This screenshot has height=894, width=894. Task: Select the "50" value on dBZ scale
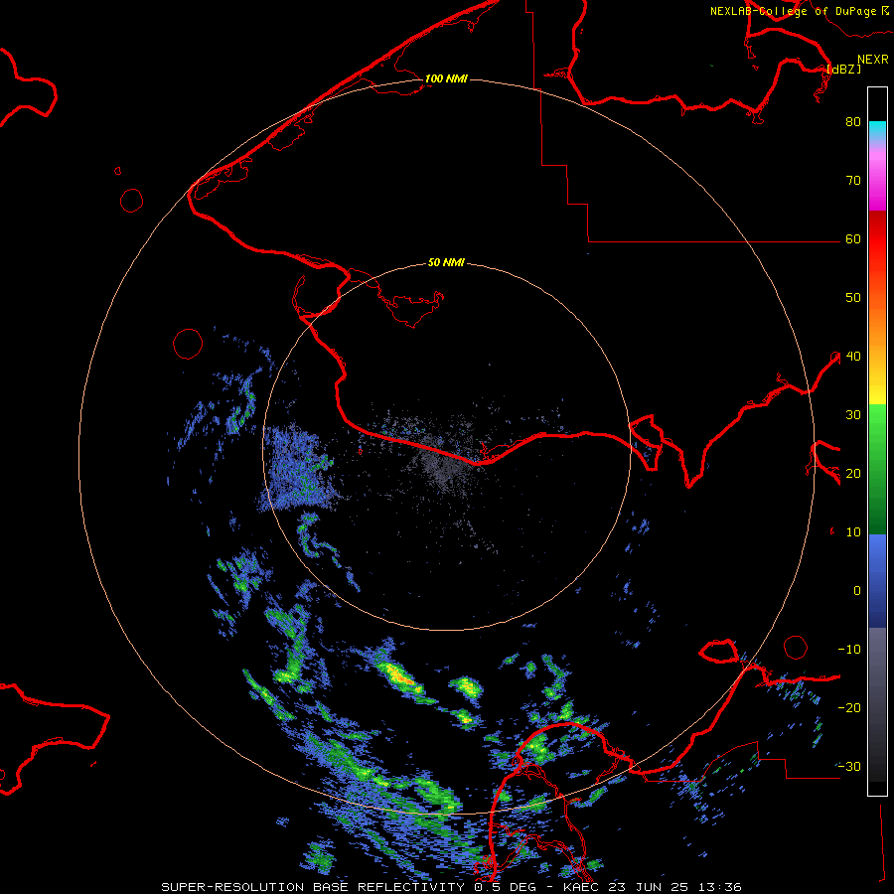point(853,298)
